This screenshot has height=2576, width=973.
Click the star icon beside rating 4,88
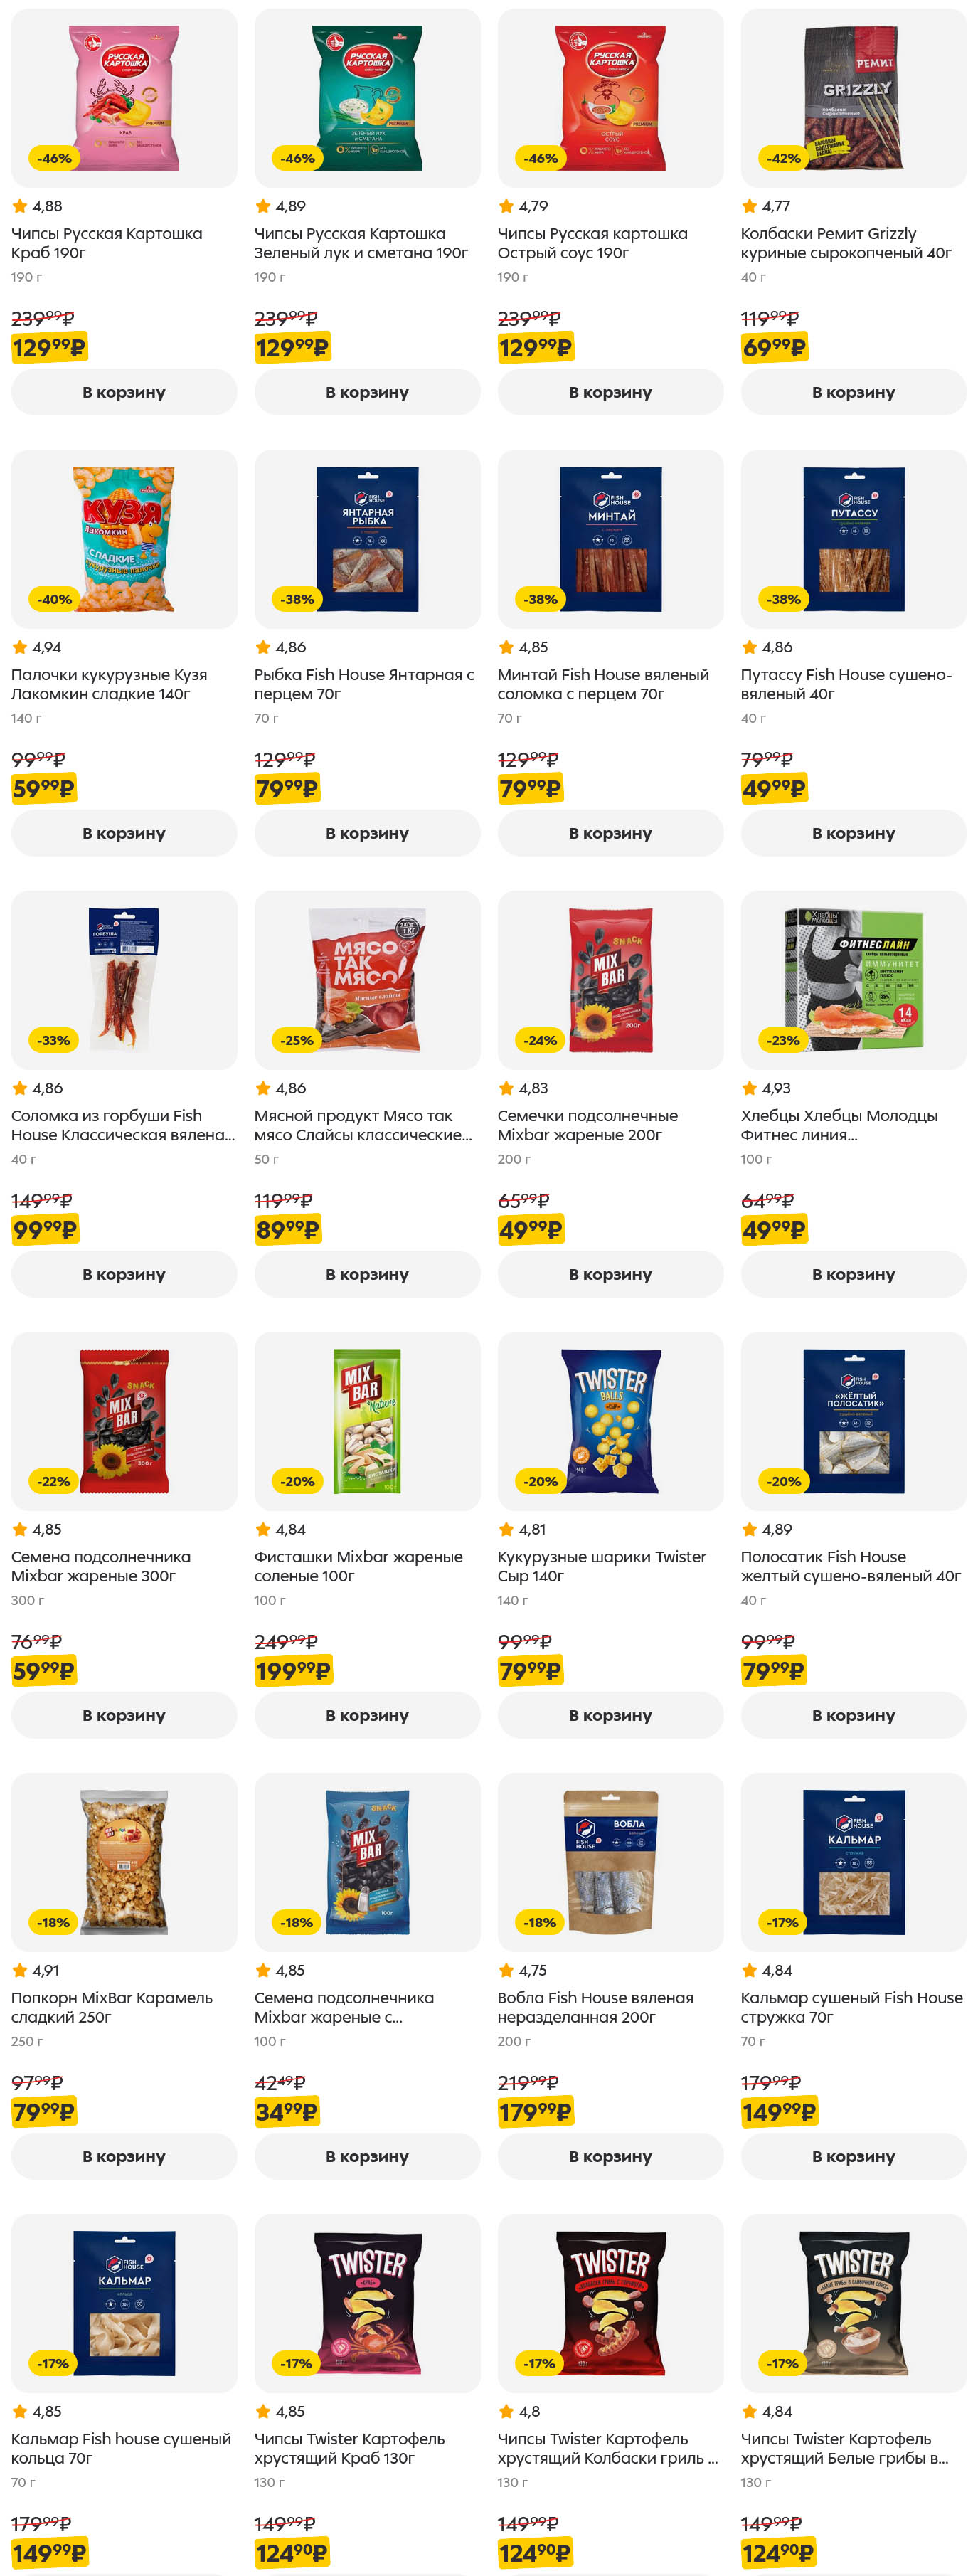coord(19,206)
